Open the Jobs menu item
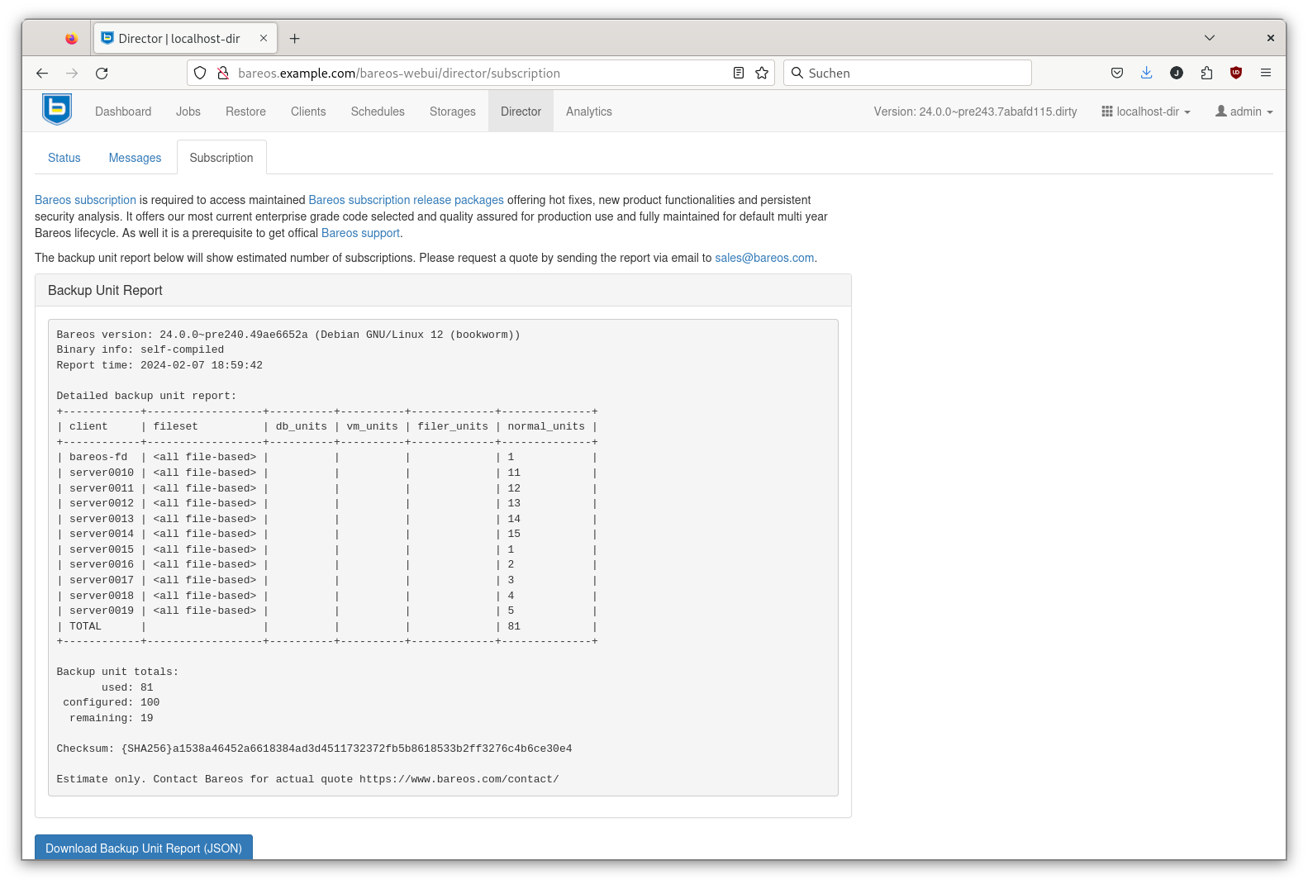Image resolution: width=1308 pixels, height=884 pixels. [x=188, y=112]
